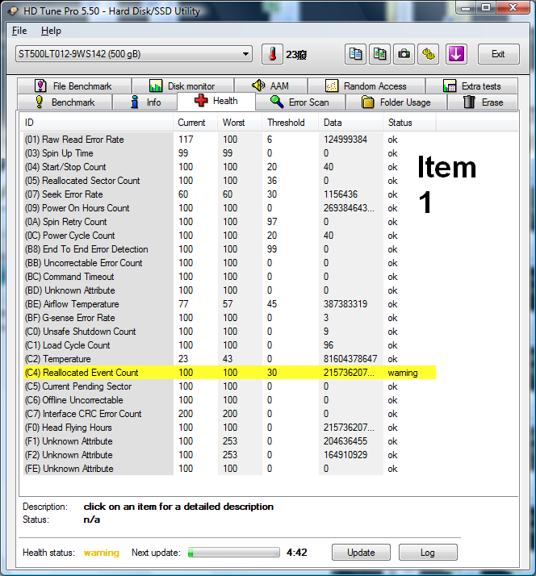Click the camera save screenshot icon

(x=404, y=54)
